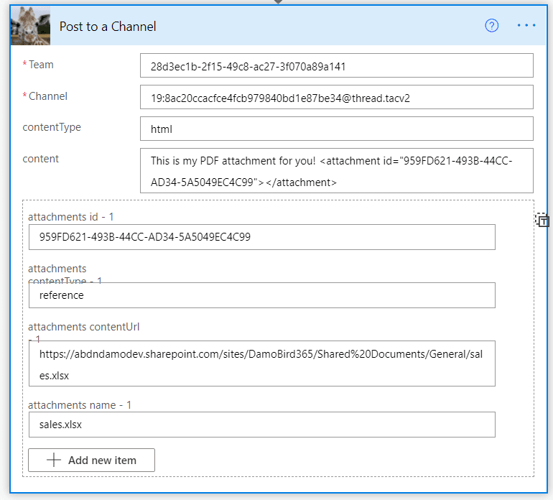Focus the attachments name sales.xlsx field

pos(261,425)
